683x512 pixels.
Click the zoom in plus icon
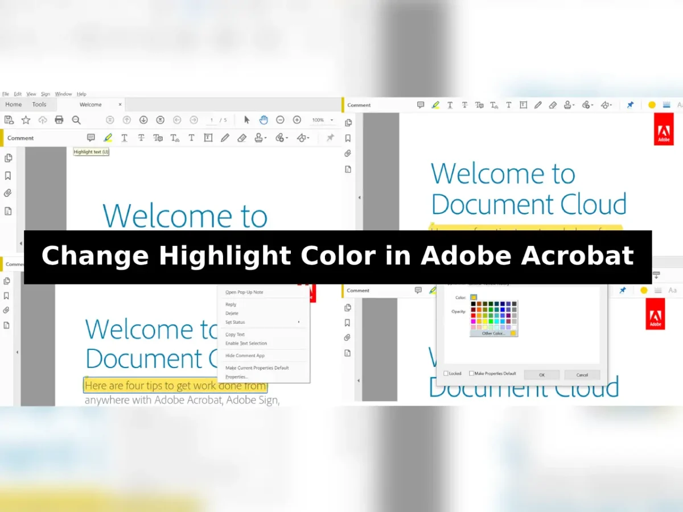[297, 119]
